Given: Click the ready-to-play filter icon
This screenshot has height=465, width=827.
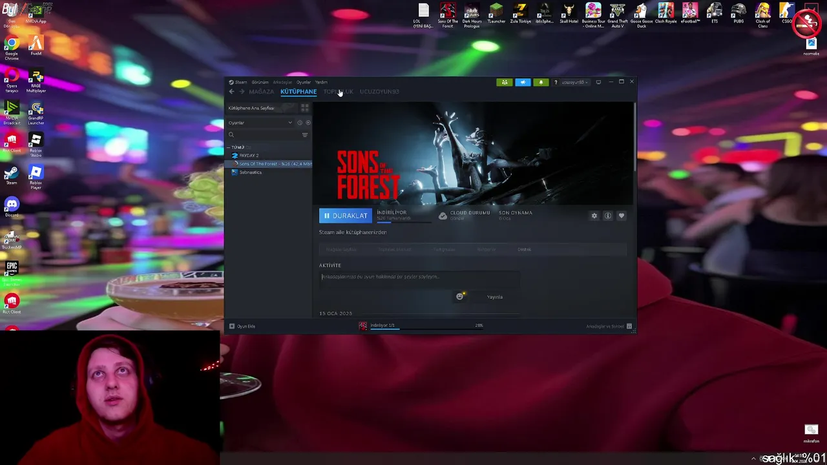Looking at the screenshot, I should (308, 123).
